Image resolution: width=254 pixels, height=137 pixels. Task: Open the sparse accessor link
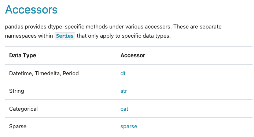point(129,126)
